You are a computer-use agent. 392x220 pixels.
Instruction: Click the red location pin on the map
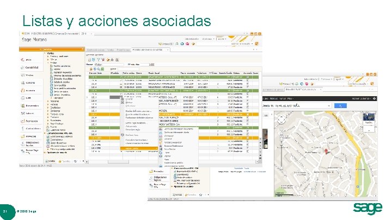(326, 151)
